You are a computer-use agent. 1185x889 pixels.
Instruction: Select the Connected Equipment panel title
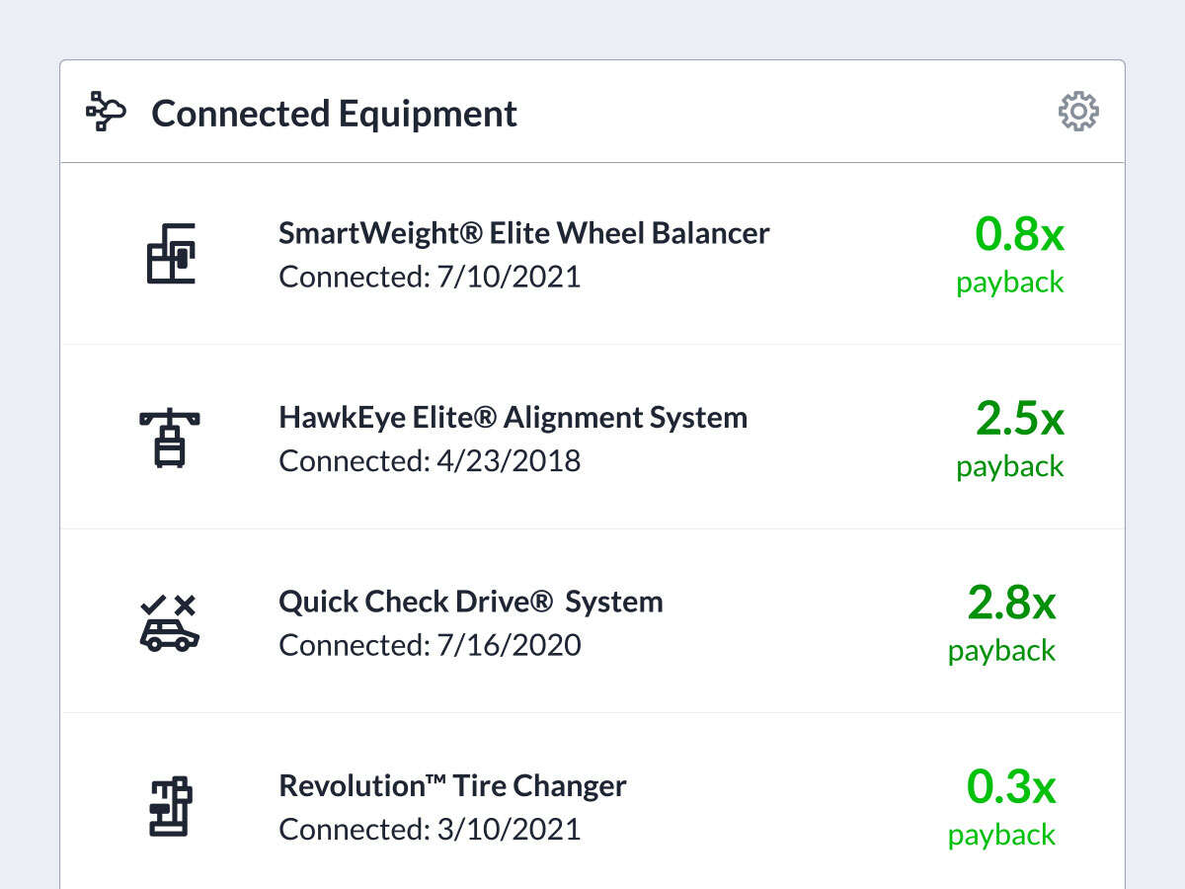(x=334, y=113)
